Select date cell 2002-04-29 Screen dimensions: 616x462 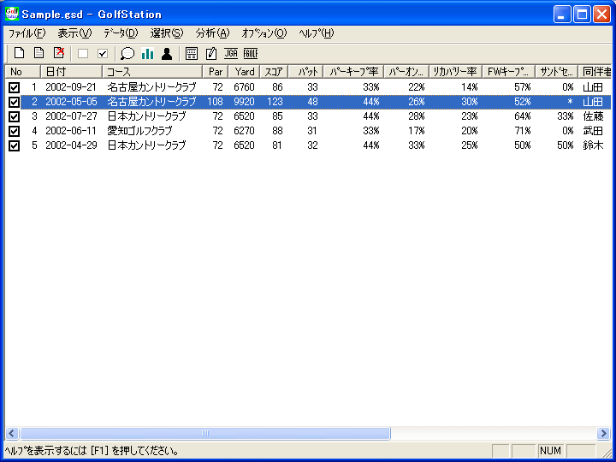(x=71, y=145)
